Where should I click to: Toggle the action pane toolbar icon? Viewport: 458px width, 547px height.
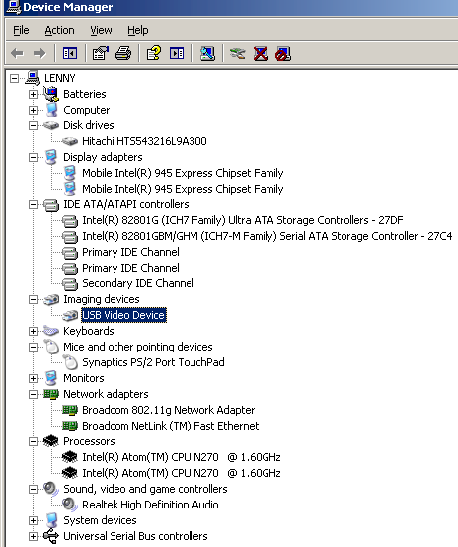pos(177,53)
